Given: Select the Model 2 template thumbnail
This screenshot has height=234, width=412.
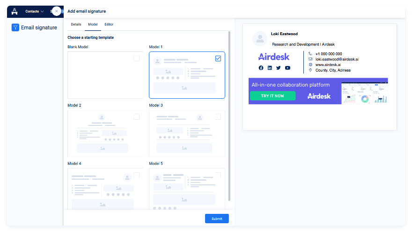Looking at the screenshot, I should [x=105, y=133].
